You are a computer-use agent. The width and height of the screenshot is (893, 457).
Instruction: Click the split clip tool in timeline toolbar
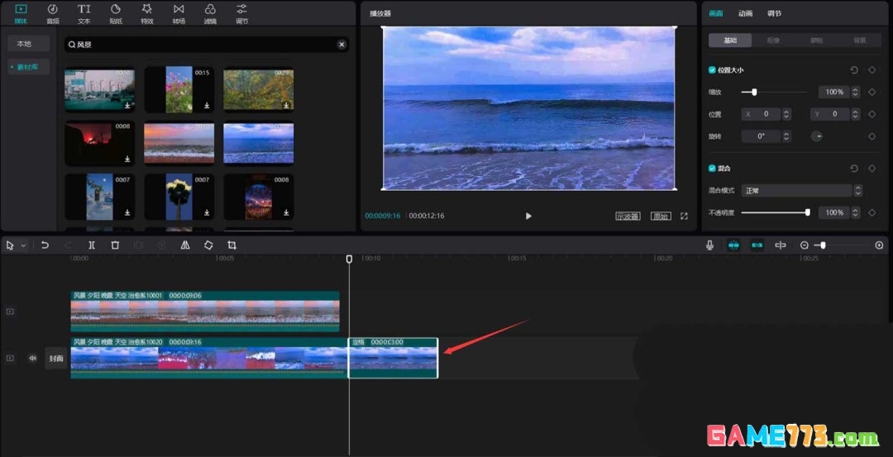point(92,245)
